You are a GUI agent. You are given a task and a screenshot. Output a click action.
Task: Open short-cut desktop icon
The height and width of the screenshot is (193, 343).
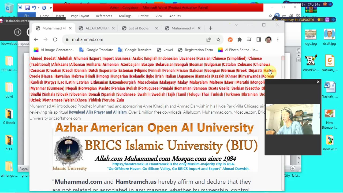329,143
